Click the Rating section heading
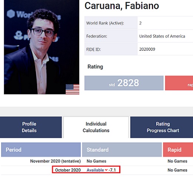This screenshot has height=177, width=193. click(x=95, y=67)
